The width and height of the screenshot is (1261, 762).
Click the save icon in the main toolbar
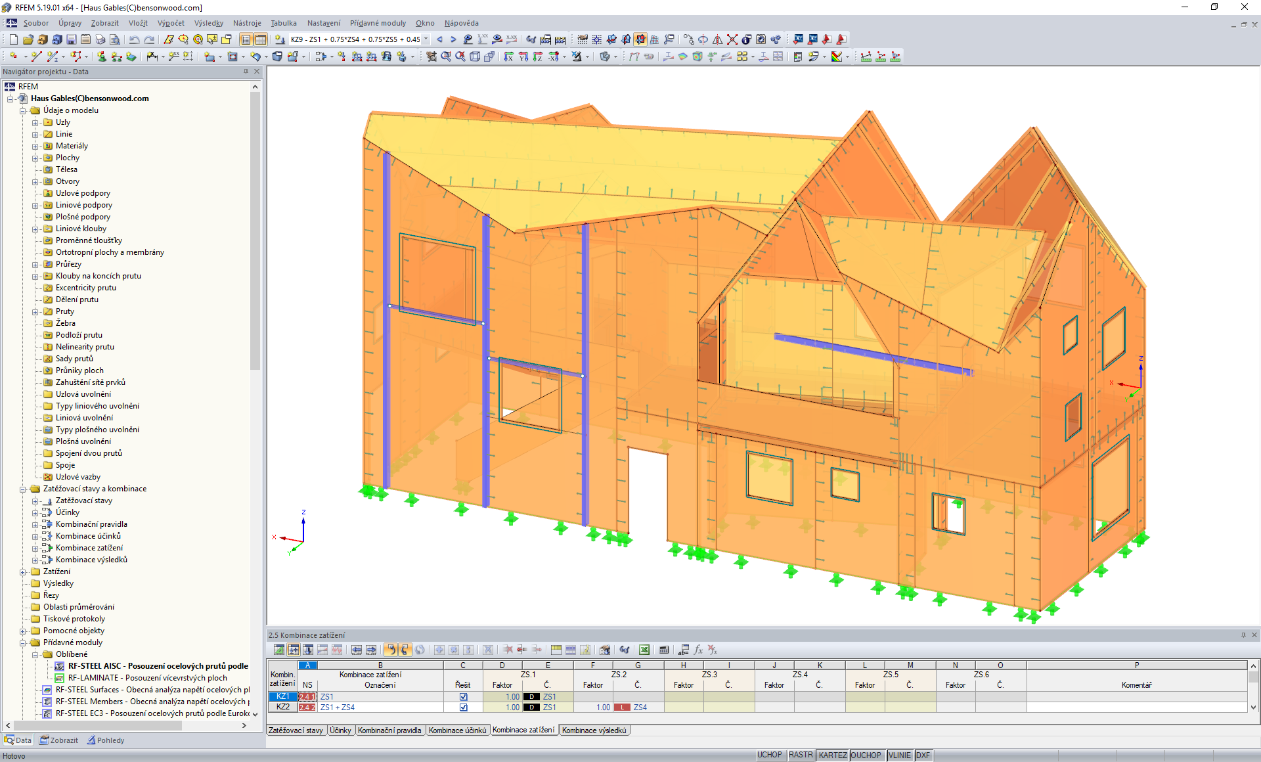pyautogui.click(x=70, y=39)
